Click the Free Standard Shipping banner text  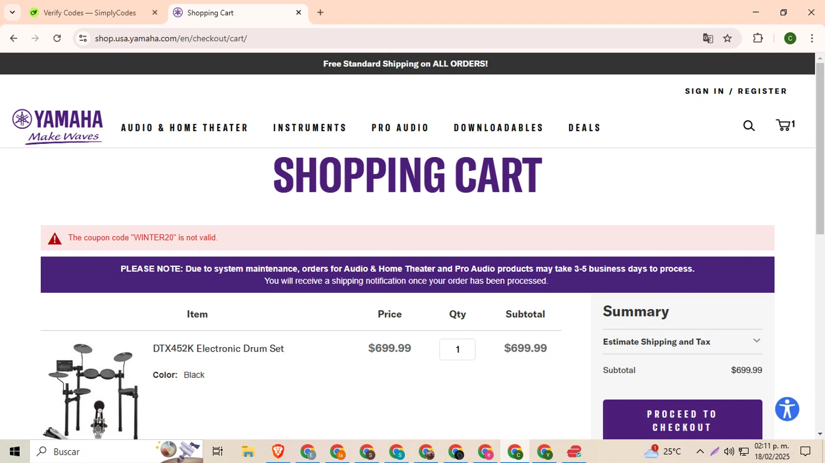tap(405, 64)
